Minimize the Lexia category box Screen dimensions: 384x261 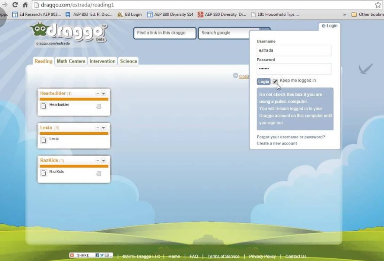click(x=98, y=128)
